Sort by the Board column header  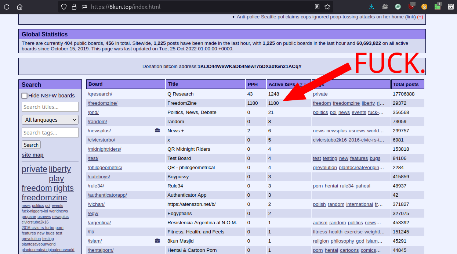pyautogui.click(x=126, y=84)
